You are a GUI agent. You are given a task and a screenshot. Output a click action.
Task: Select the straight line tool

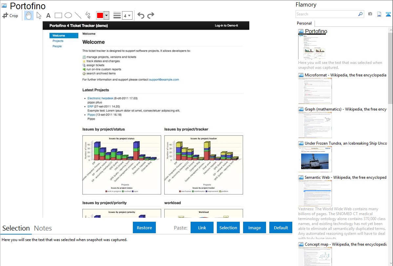tap(78, 15)
